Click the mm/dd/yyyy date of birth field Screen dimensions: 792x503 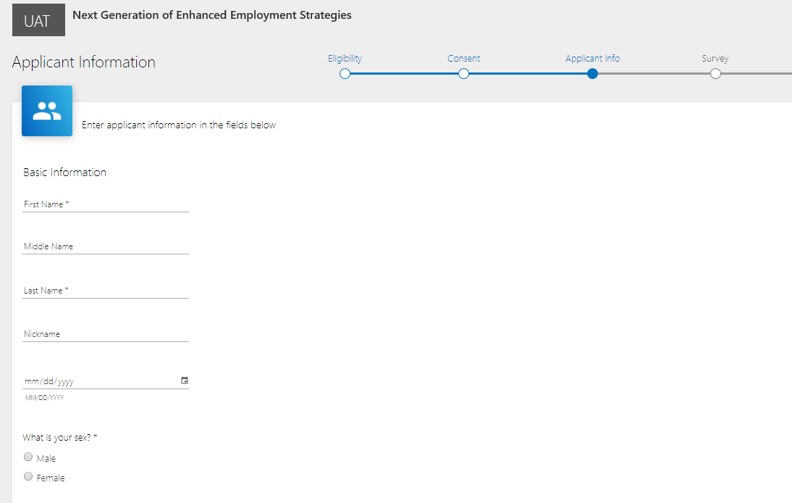pyautogui.click(x=94, y=381)
